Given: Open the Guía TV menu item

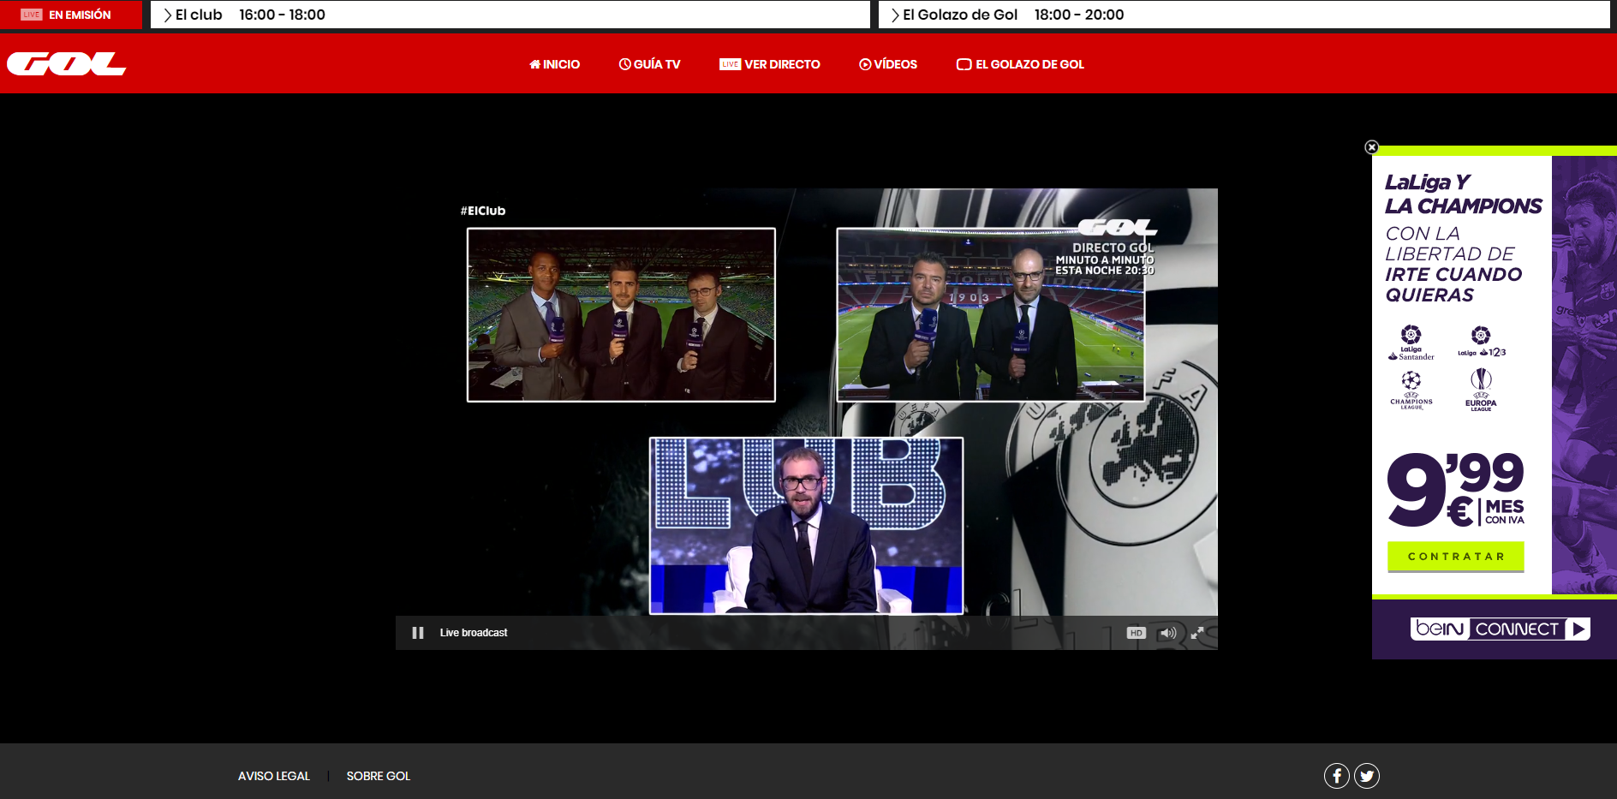Looking at the screenshot, I should 650,64.
